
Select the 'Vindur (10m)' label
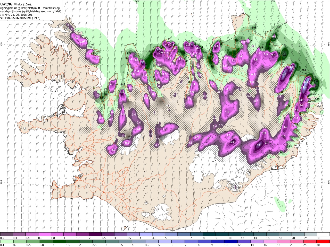pos(23,4)
